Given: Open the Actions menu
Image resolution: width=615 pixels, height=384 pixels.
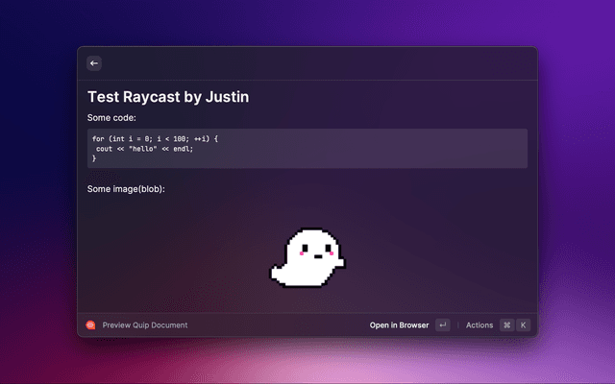Looking at the screenshot, I should (479, 325).
